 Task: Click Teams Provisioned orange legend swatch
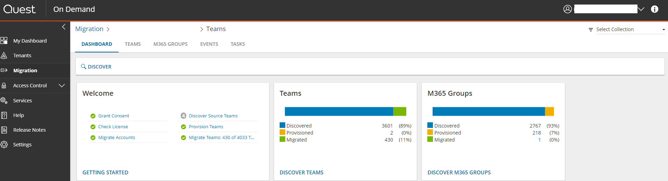[282, 132]
